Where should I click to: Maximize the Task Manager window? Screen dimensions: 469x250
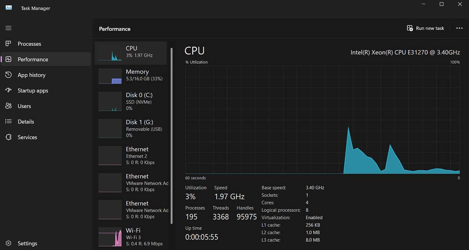tap(441, 4)
